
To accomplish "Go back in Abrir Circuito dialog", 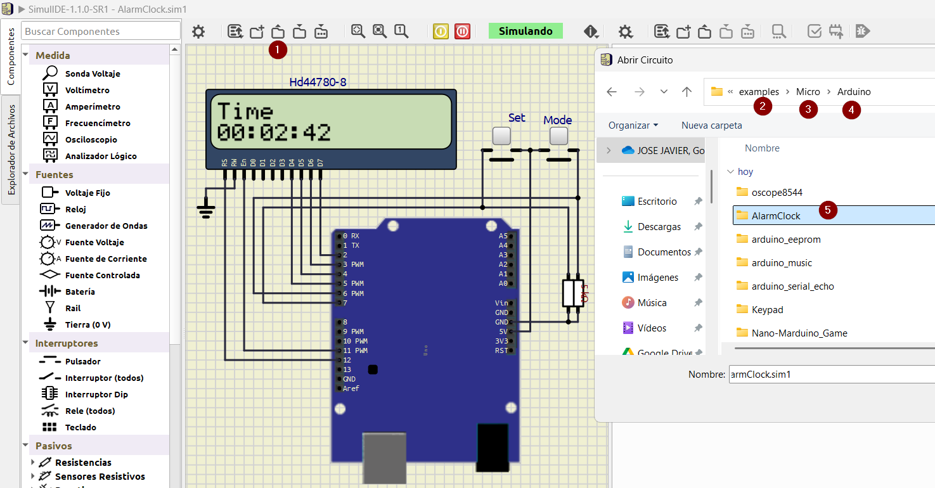I will 612,92.
